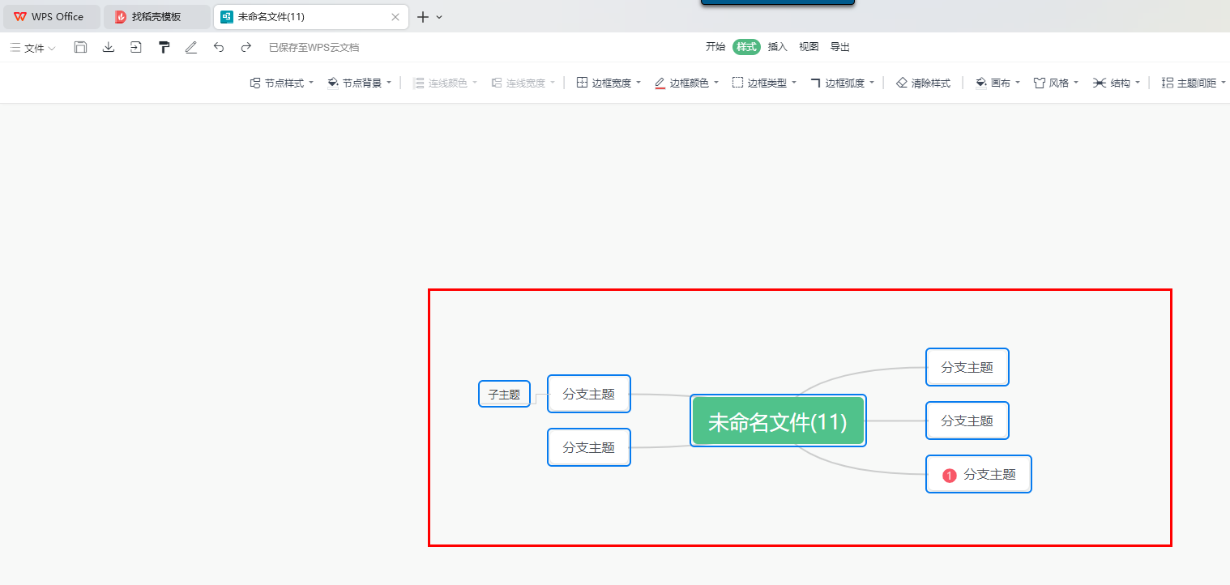Click the 节点样式 node icon
1230x585 pixels.
pyautogui.click(x=255, y=83)
